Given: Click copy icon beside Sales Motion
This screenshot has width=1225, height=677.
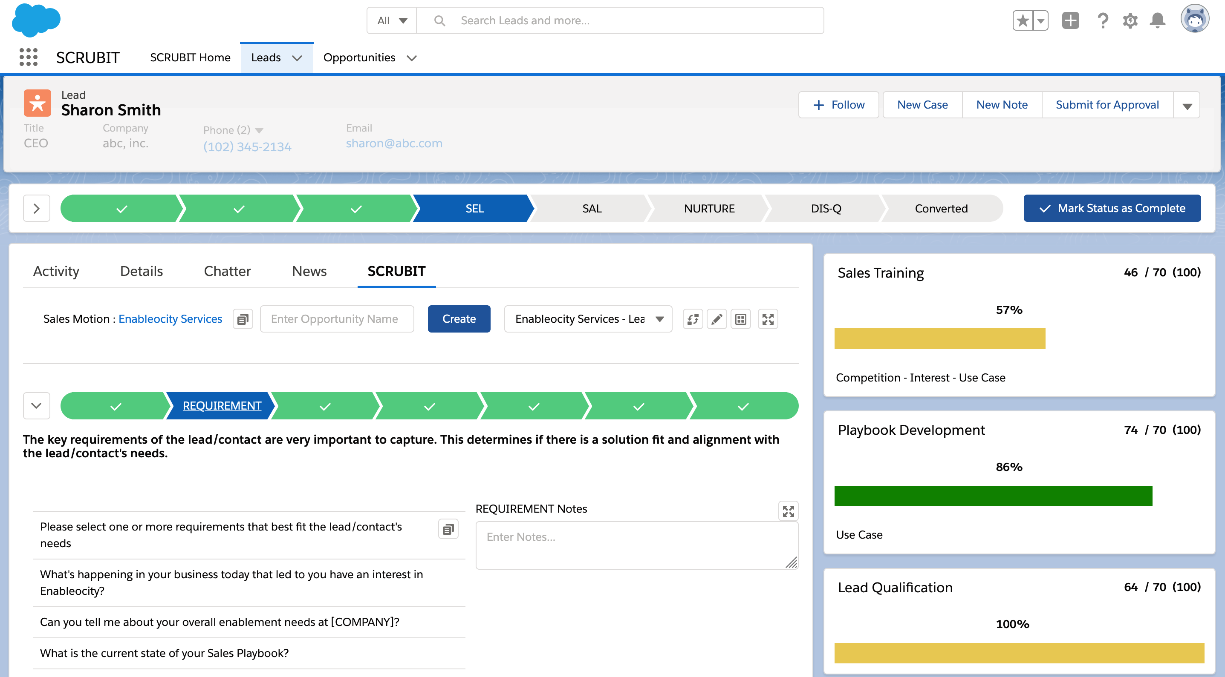Looking at the screenshot, I should (x=243, y=319).
